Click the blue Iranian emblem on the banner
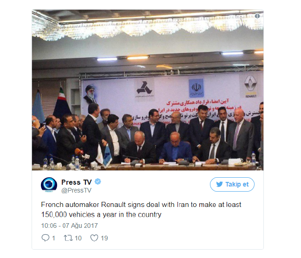The image size is (301, 258). click(x=196, y=88)
